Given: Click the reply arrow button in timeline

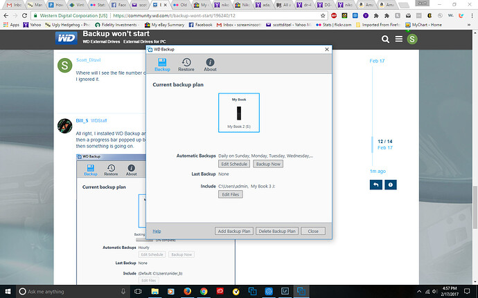Looking at the screenshot, I should [376, 185].
